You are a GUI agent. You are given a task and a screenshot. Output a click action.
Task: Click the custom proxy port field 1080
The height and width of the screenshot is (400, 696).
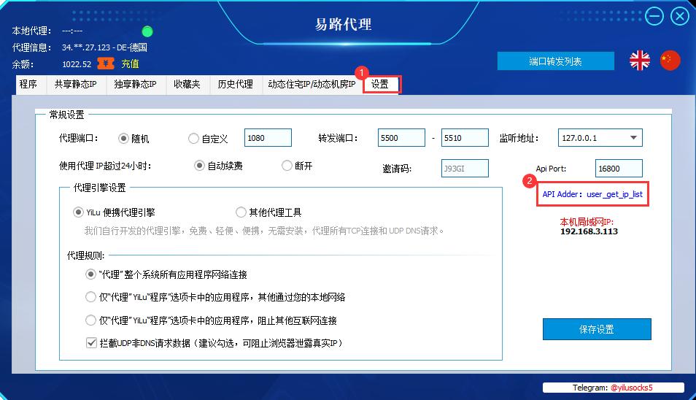click(268, 138)
